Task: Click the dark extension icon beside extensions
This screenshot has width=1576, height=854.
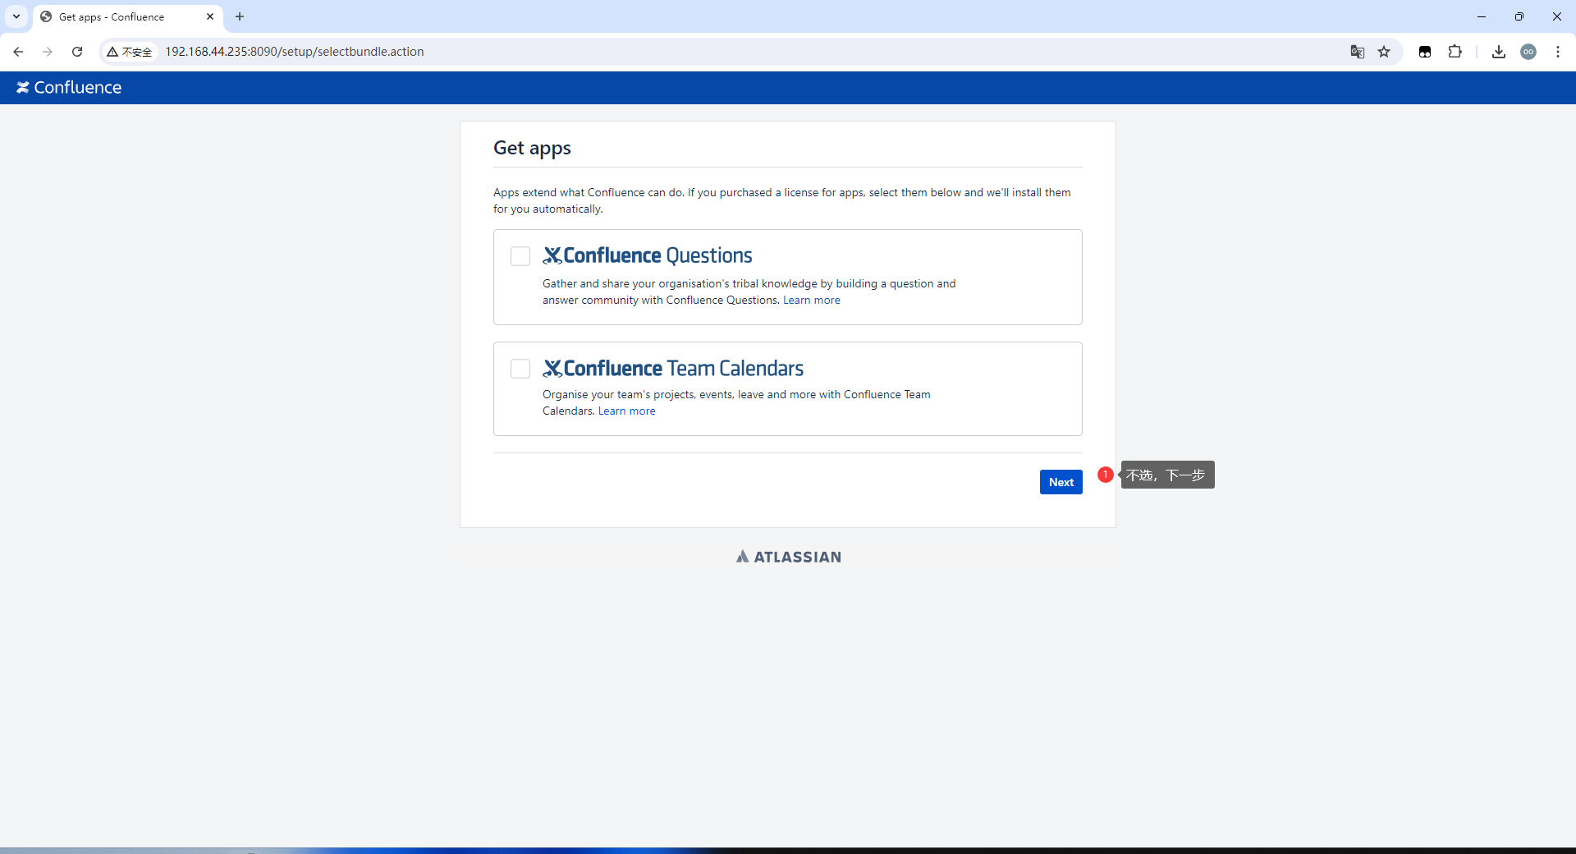Action: [1425, 52]
